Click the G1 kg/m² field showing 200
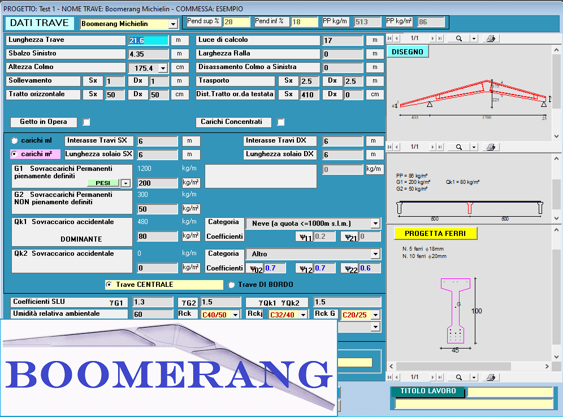The image size is (563, 417). (158, 183)
